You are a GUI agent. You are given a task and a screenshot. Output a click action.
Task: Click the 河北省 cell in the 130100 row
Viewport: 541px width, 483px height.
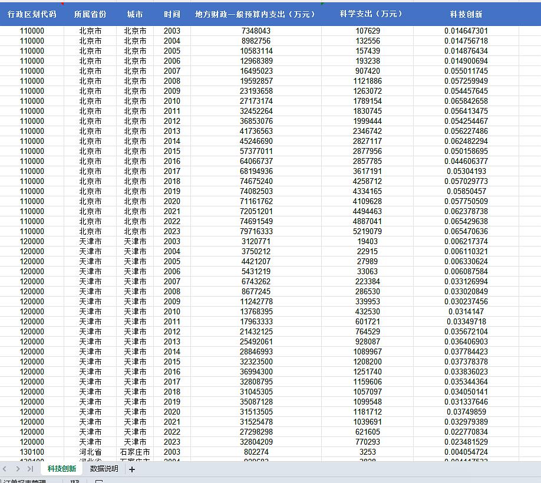coord(90,451)
